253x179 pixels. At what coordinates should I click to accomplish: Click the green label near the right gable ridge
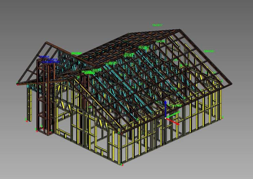[160, 42]
